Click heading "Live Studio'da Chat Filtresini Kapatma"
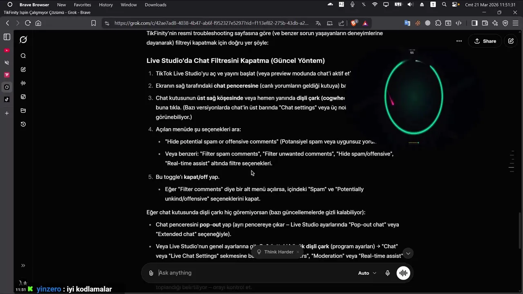Viewport: 523px width, 294px height. (x=236, y=61)
